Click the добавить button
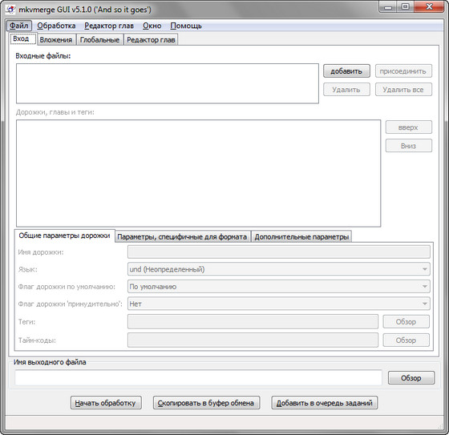Image resolution: width=449 pixels, height=435 pixels. (x=346, y=71)
